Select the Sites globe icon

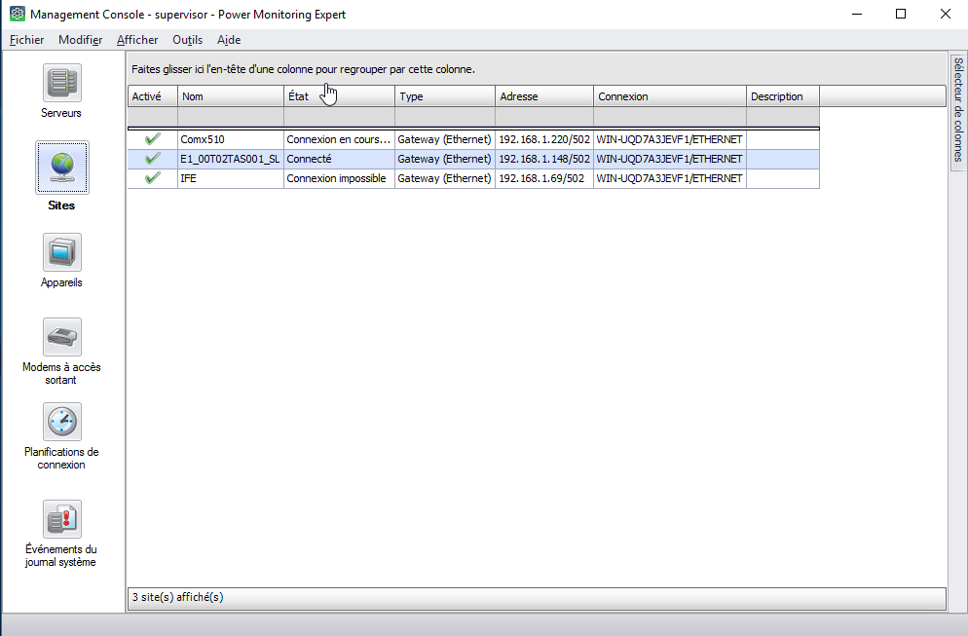(x=61, y=168)
